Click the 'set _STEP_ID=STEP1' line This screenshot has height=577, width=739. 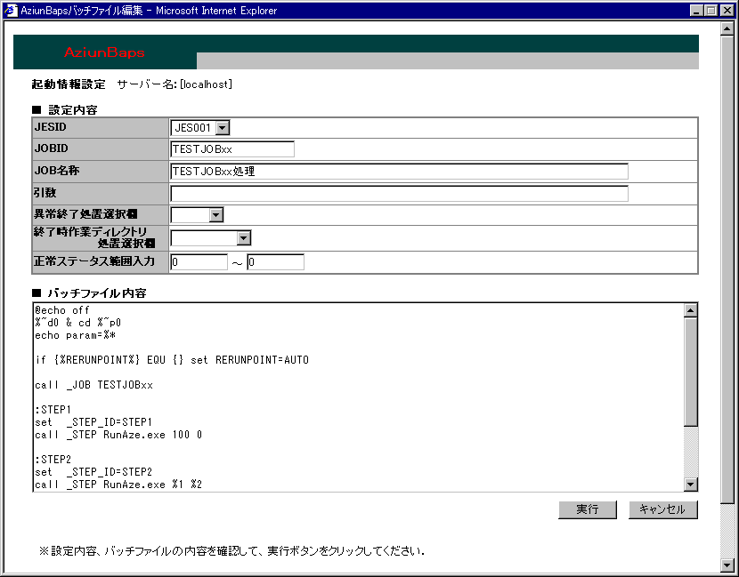(93, 422)
